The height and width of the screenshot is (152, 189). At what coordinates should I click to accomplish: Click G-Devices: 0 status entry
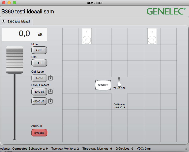pyautogui.click(x=124, y=149)
